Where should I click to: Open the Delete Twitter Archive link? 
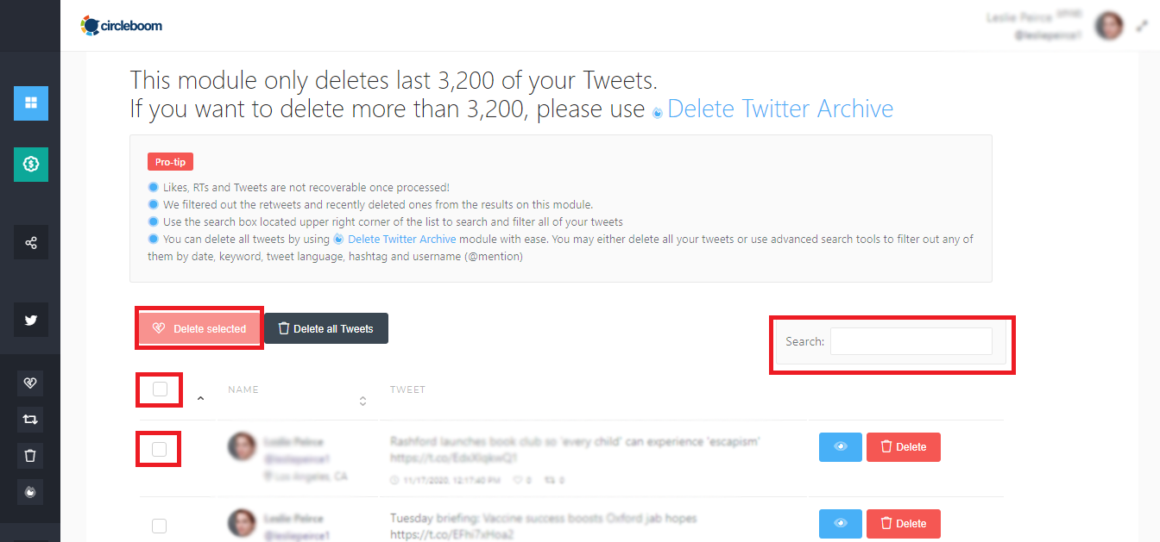[x=779, y=109]
